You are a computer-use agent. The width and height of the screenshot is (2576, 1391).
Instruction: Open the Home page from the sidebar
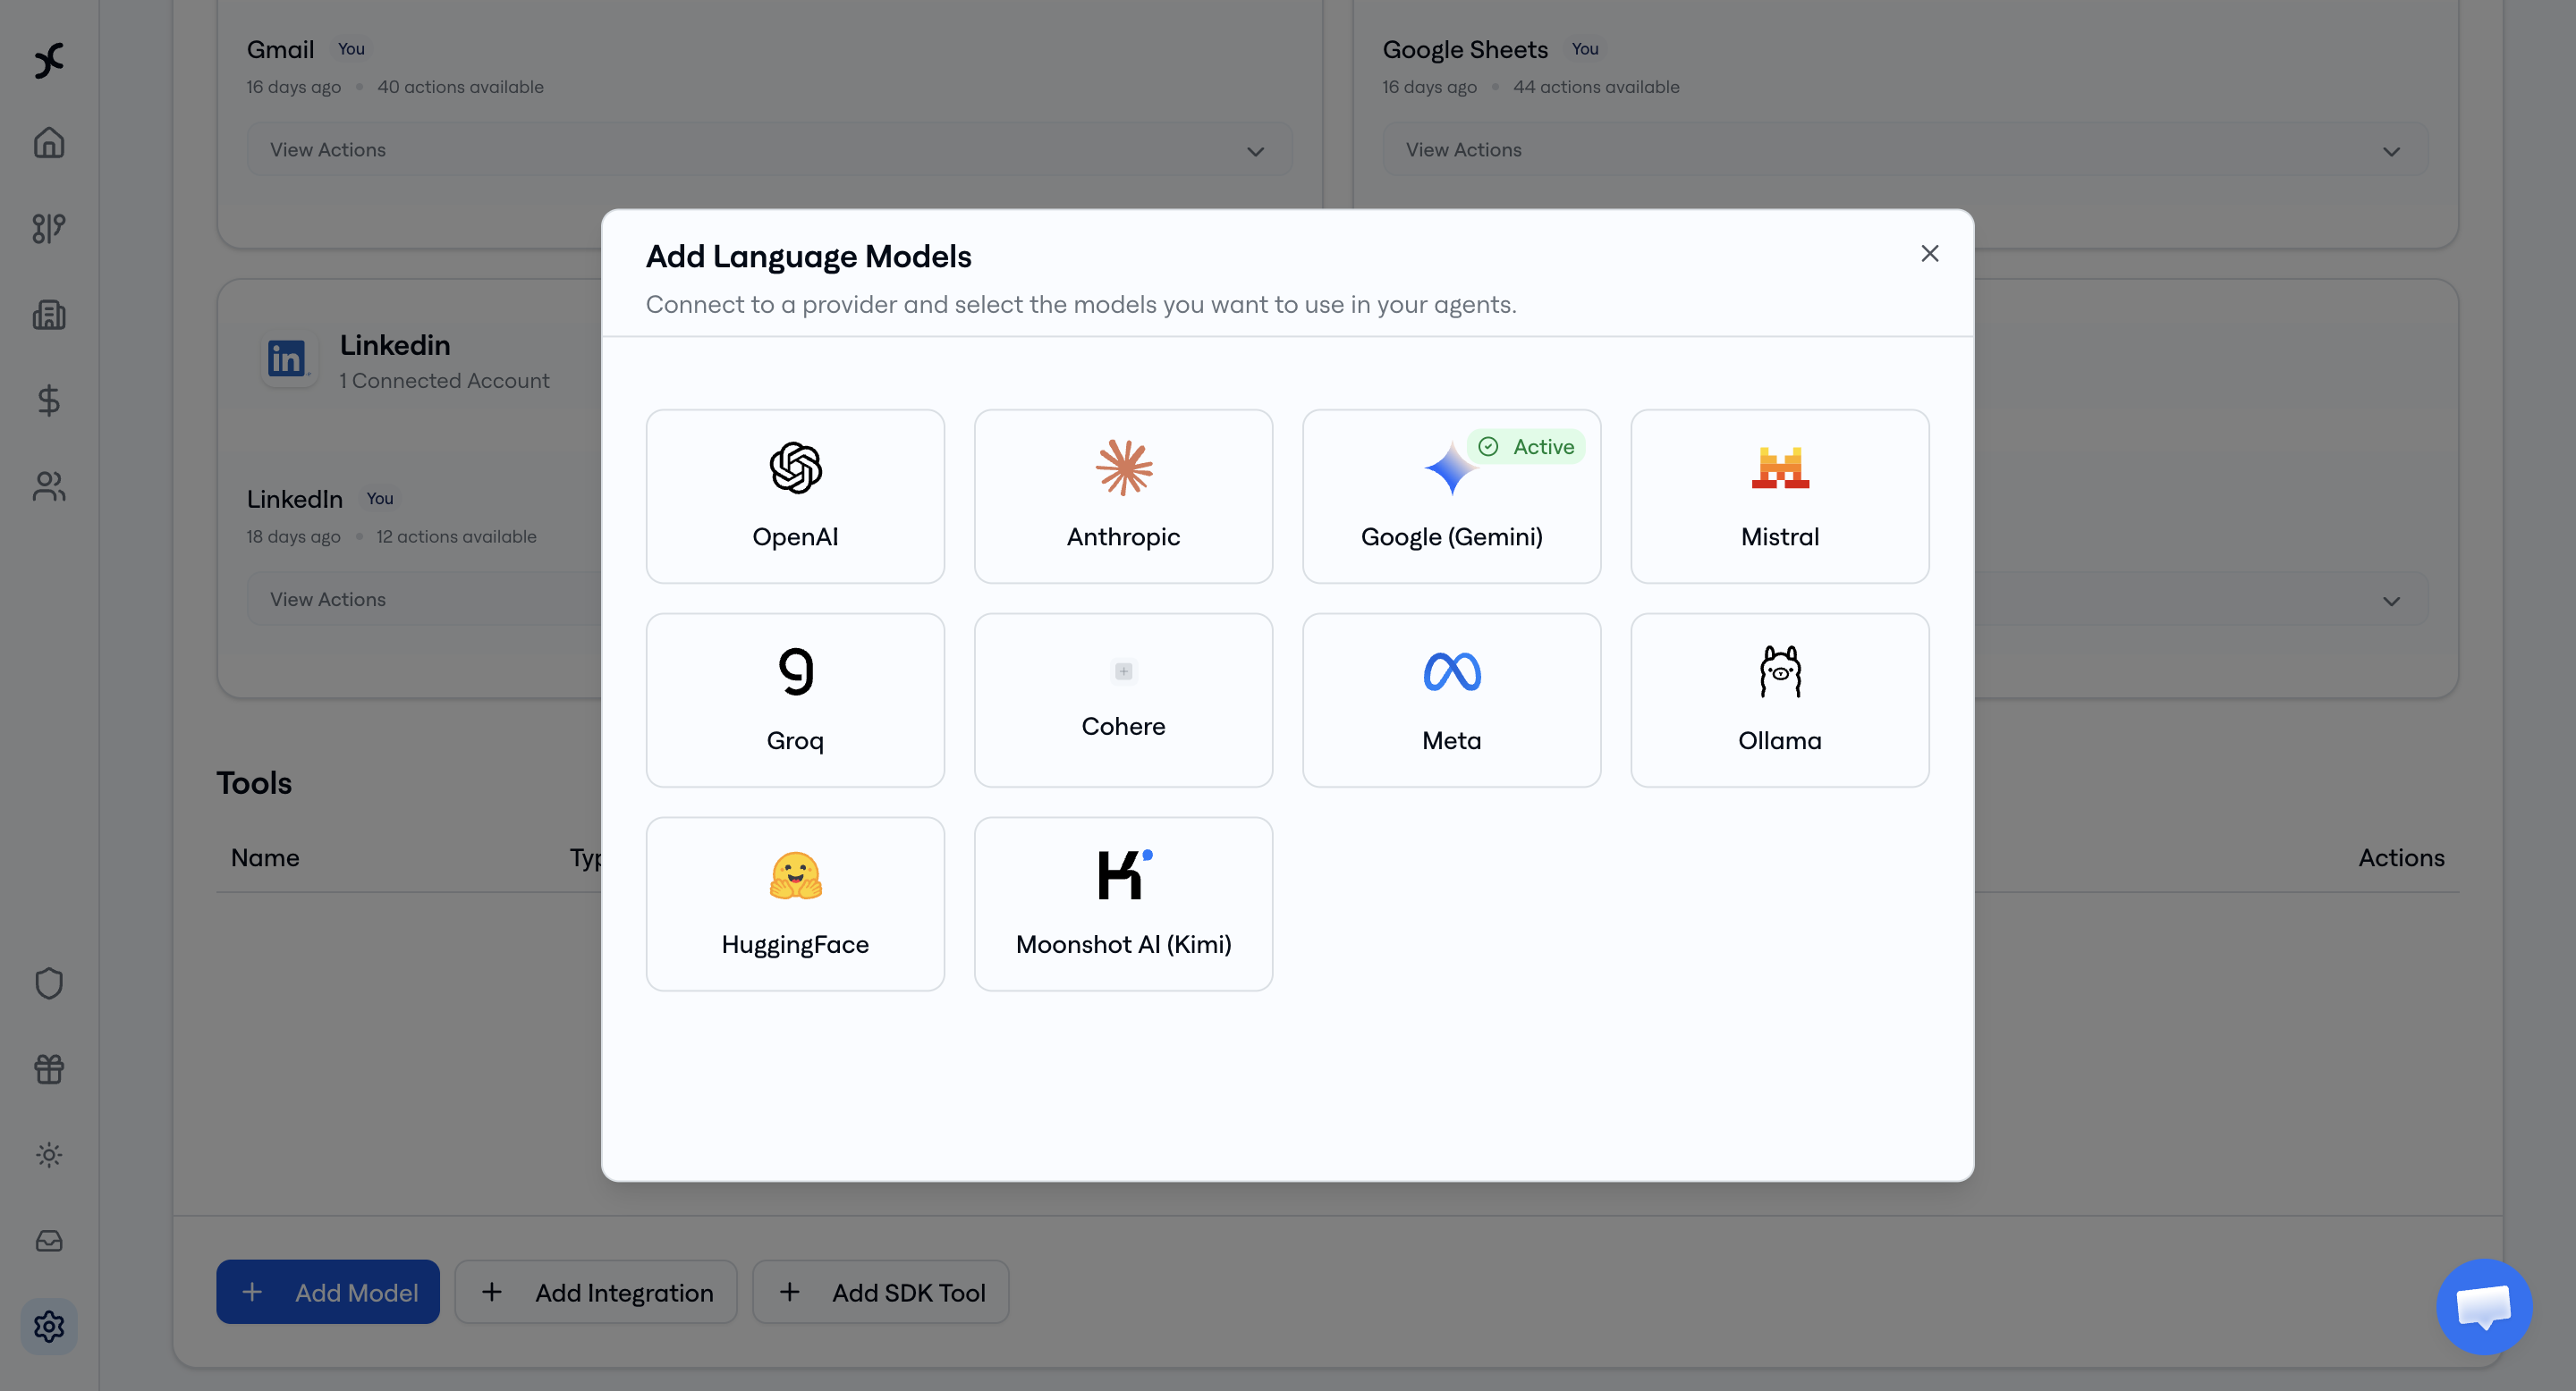[x=48, y=142]
